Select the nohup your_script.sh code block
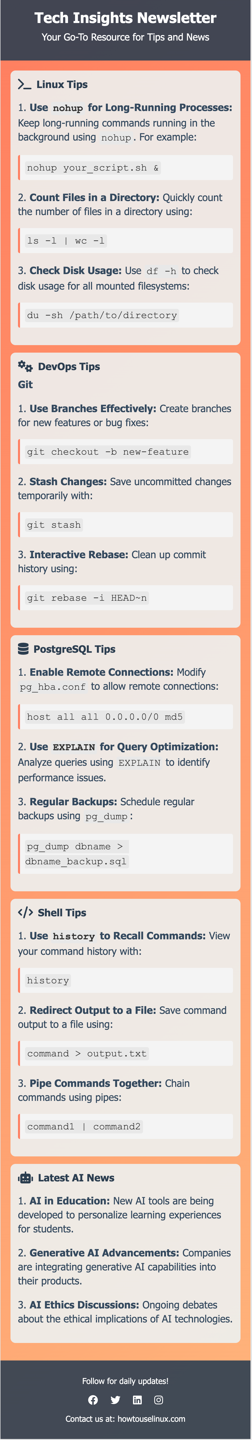 [93, 168]
